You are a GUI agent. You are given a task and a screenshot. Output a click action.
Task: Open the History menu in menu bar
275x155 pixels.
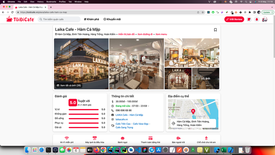(x=40, y=2)
